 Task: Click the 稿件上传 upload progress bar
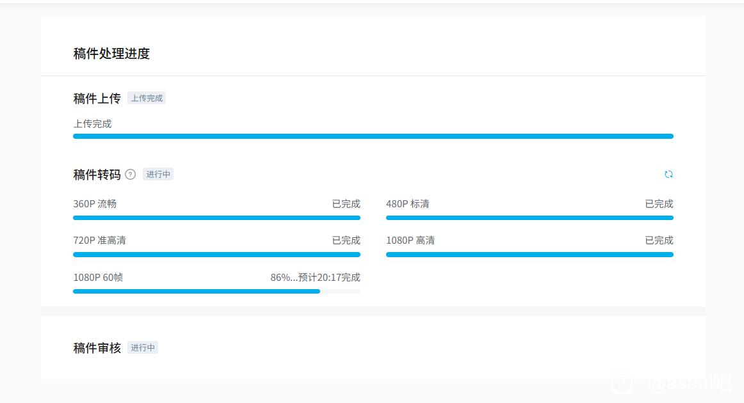click(x=373, y=136)
